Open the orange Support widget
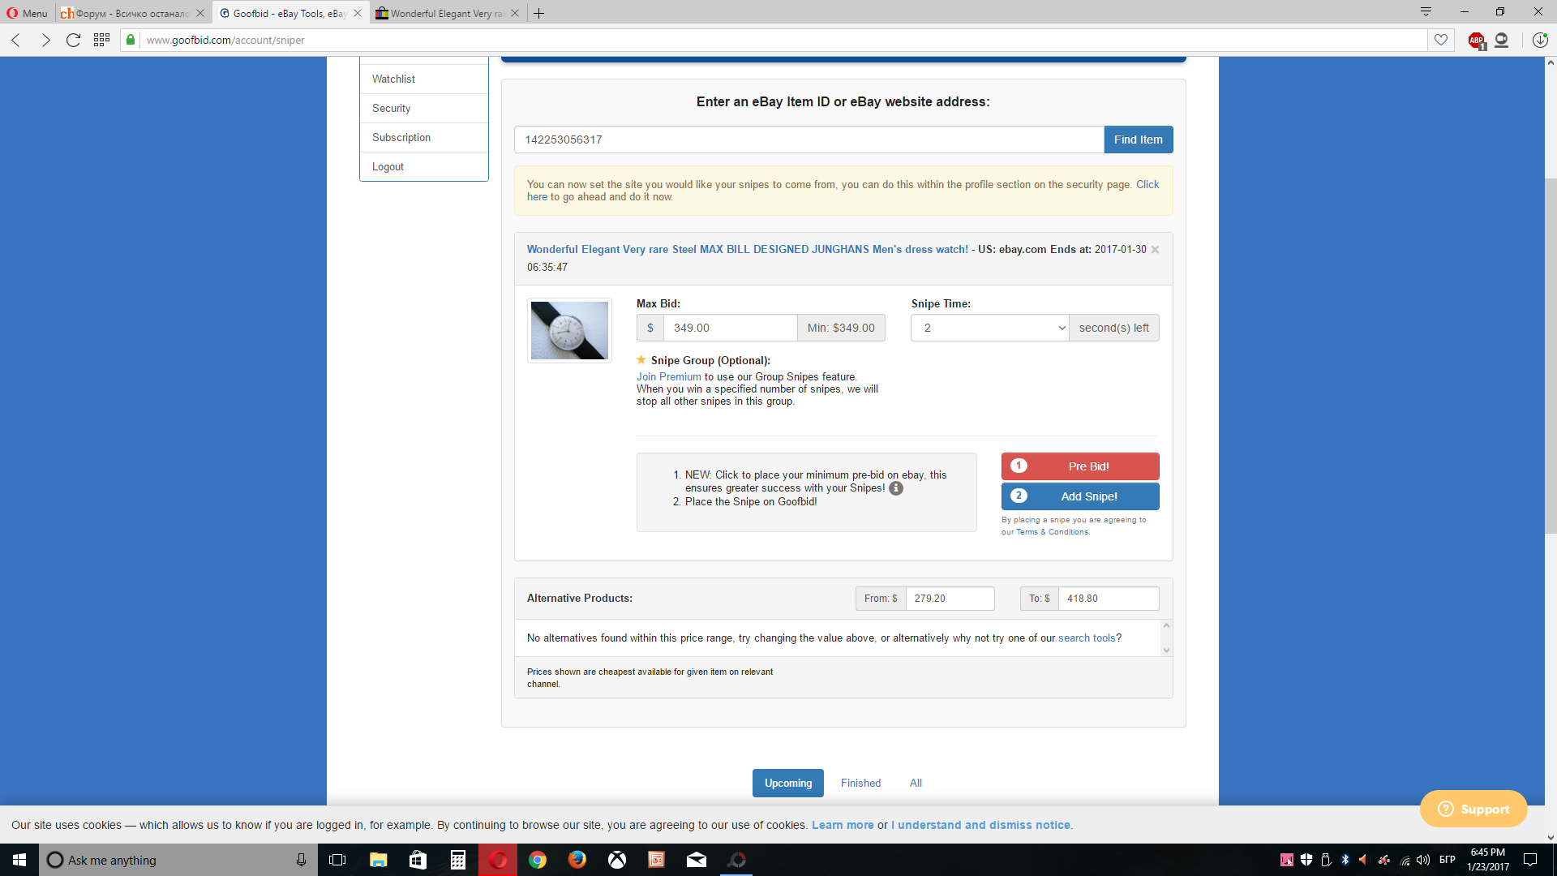The image size is (1557, 876). [x=1473, y=809]
